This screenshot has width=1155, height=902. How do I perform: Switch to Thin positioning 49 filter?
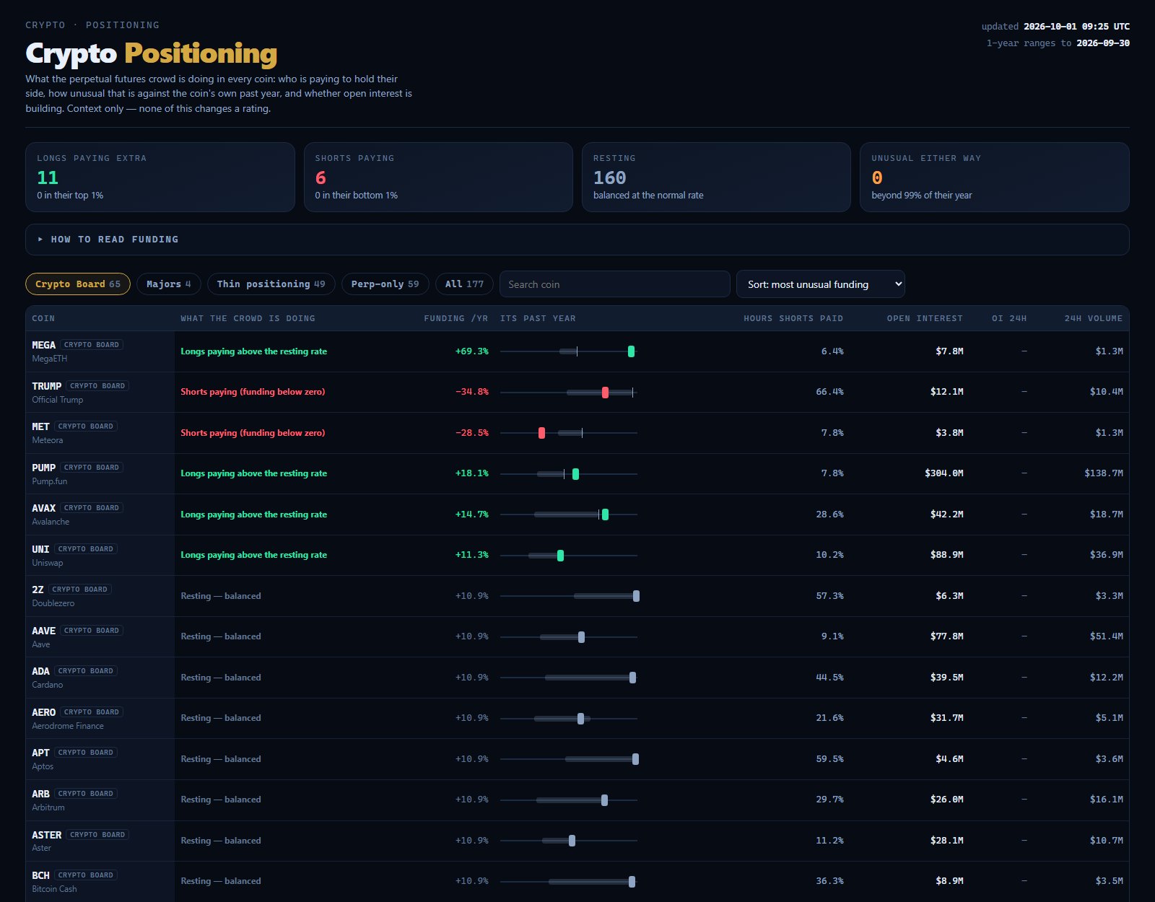pyautogui.click(x=271, y=284)
